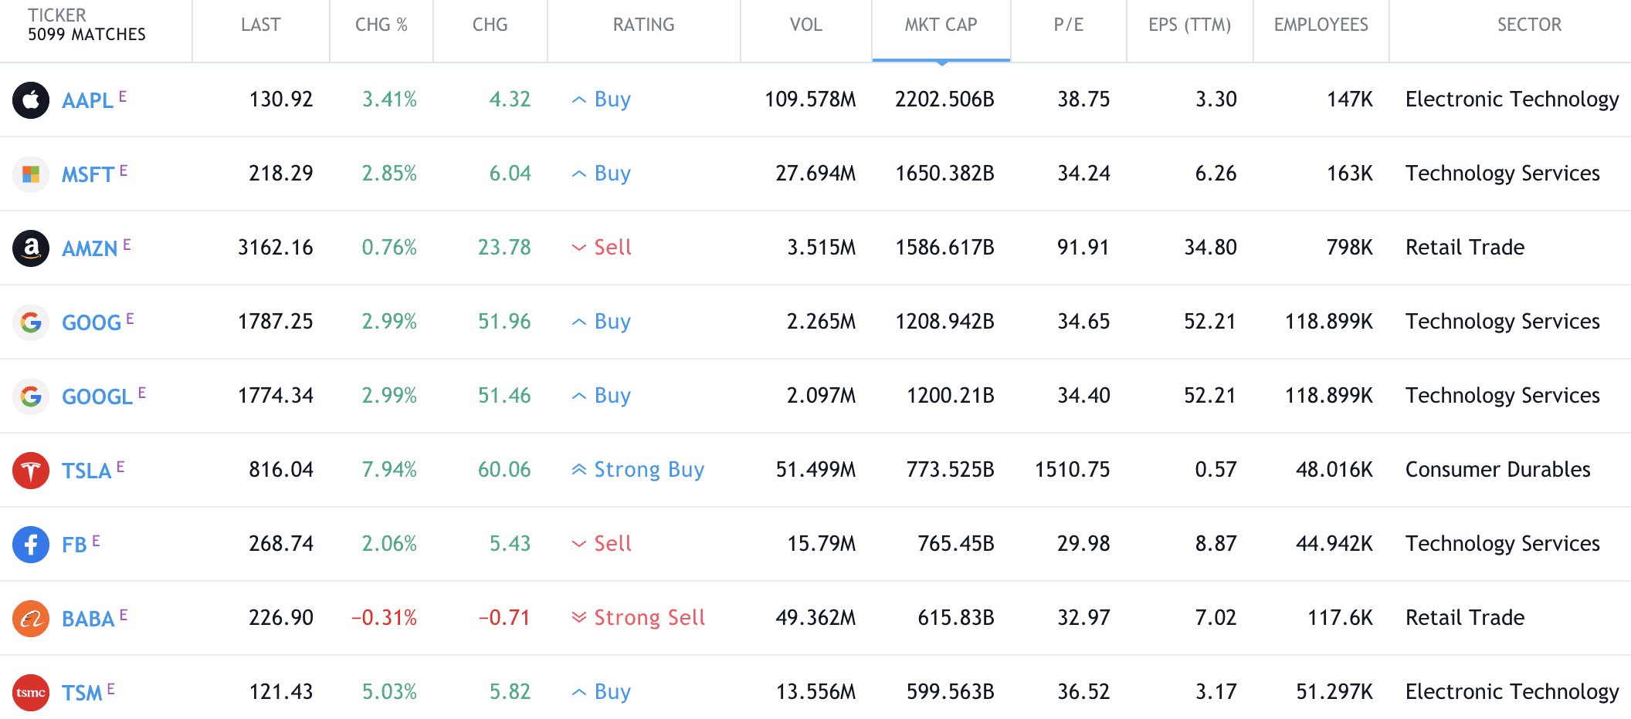Sort by the CHG column header
Image resolution: width=1631 pixels, height=719 pixels.
click(490, 25)
